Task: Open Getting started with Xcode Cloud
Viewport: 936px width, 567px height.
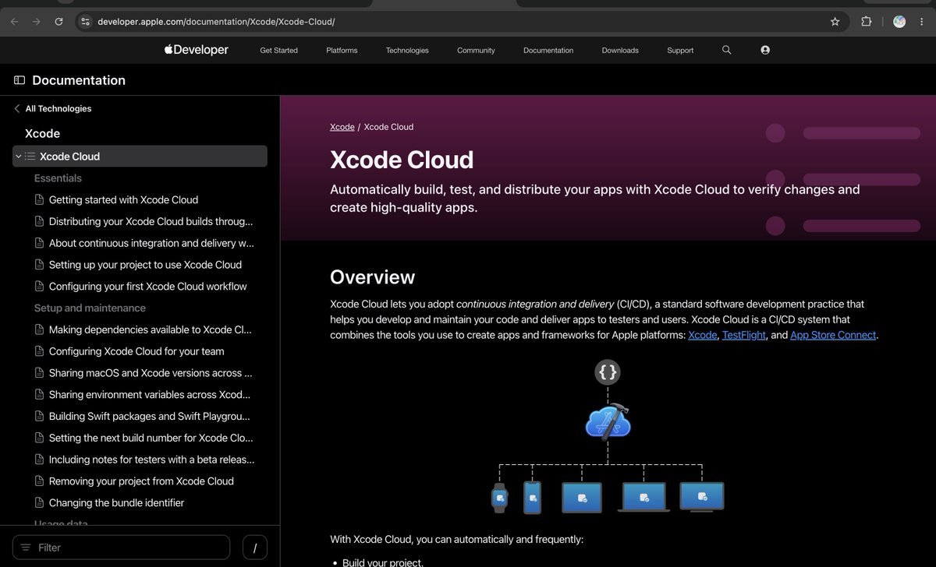Action: pos(123,200)
